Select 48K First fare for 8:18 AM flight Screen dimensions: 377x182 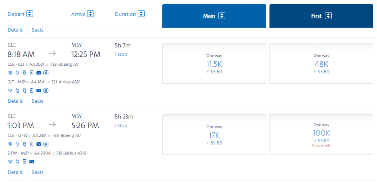[321, 63]
